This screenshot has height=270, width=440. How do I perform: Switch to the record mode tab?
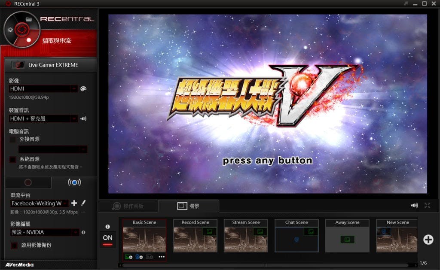[x=28, y=182]
